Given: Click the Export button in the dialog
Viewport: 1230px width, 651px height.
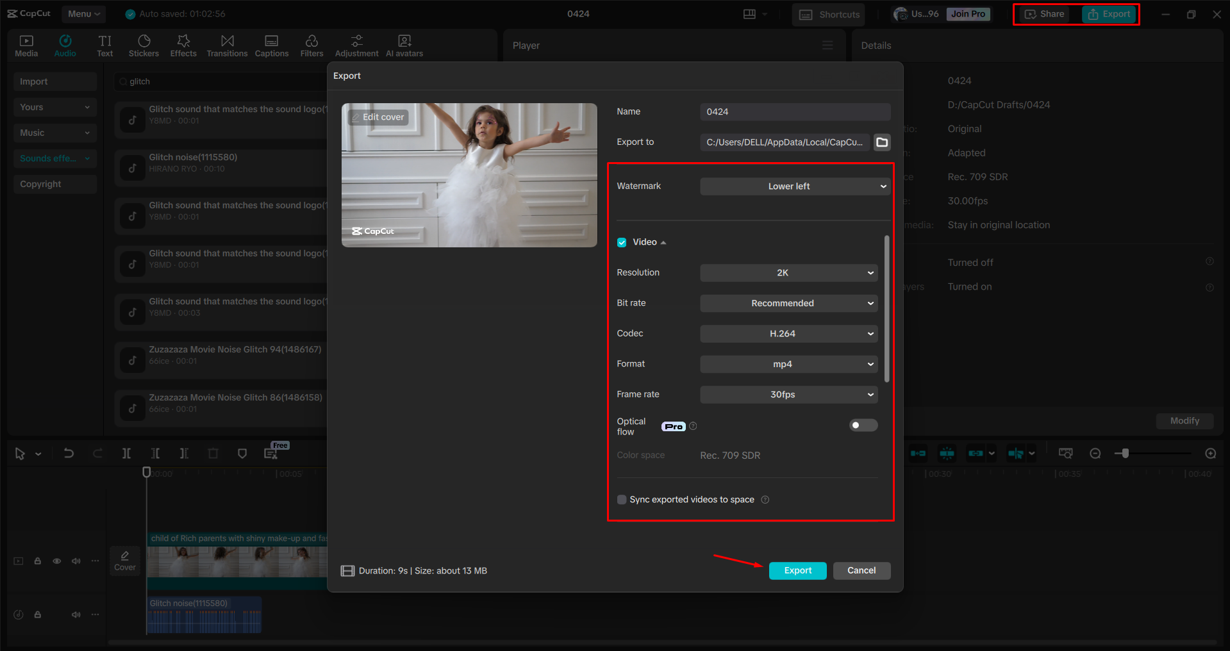Looking at the screenshot, I should point(797,570).
